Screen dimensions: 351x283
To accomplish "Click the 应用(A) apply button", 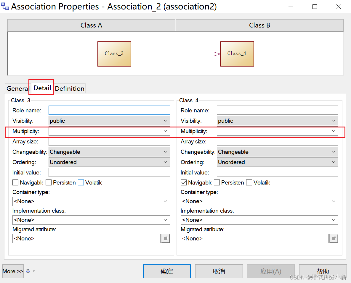I will tap(271, 271).
